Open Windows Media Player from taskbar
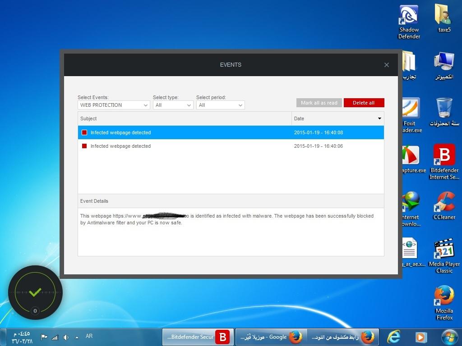 tap(421, 337)
